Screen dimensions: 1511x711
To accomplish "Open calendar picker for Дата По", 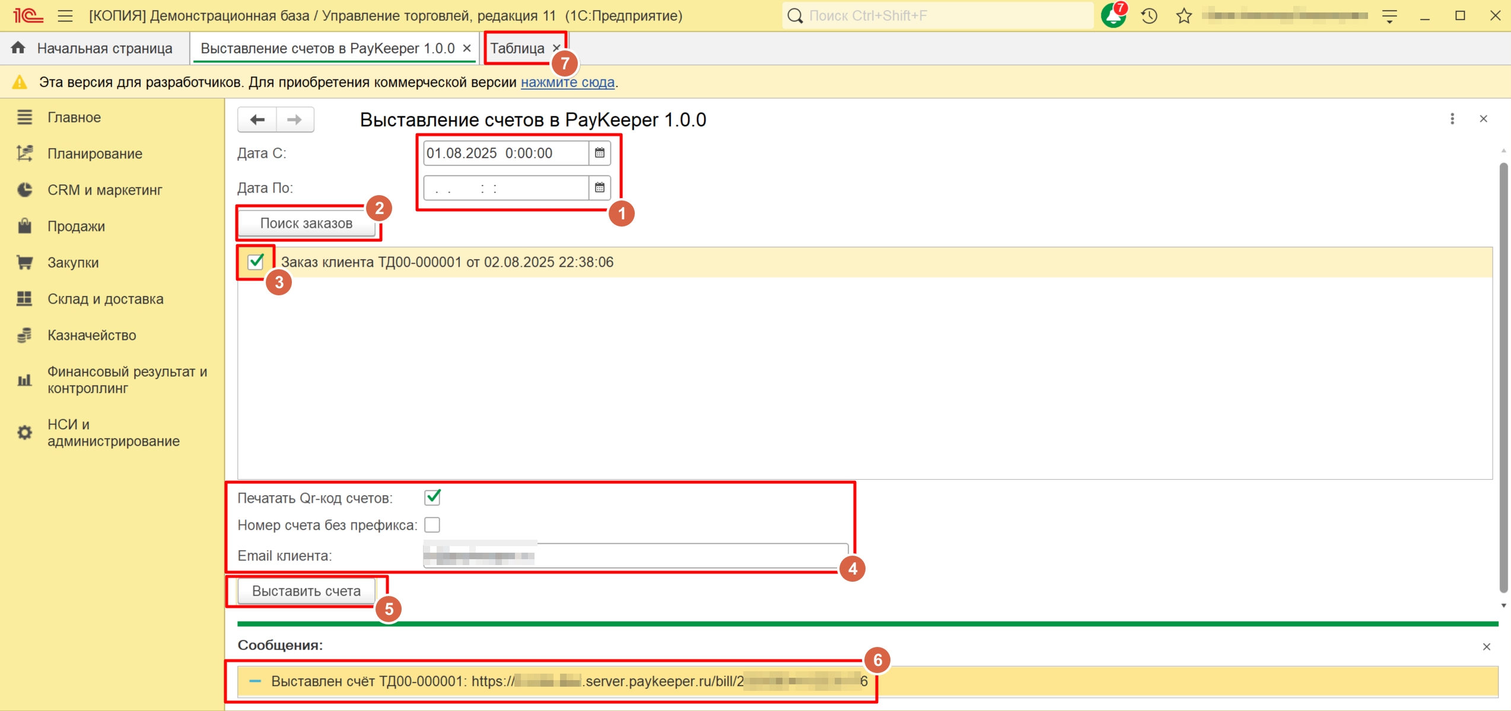I will coord(599,188).
